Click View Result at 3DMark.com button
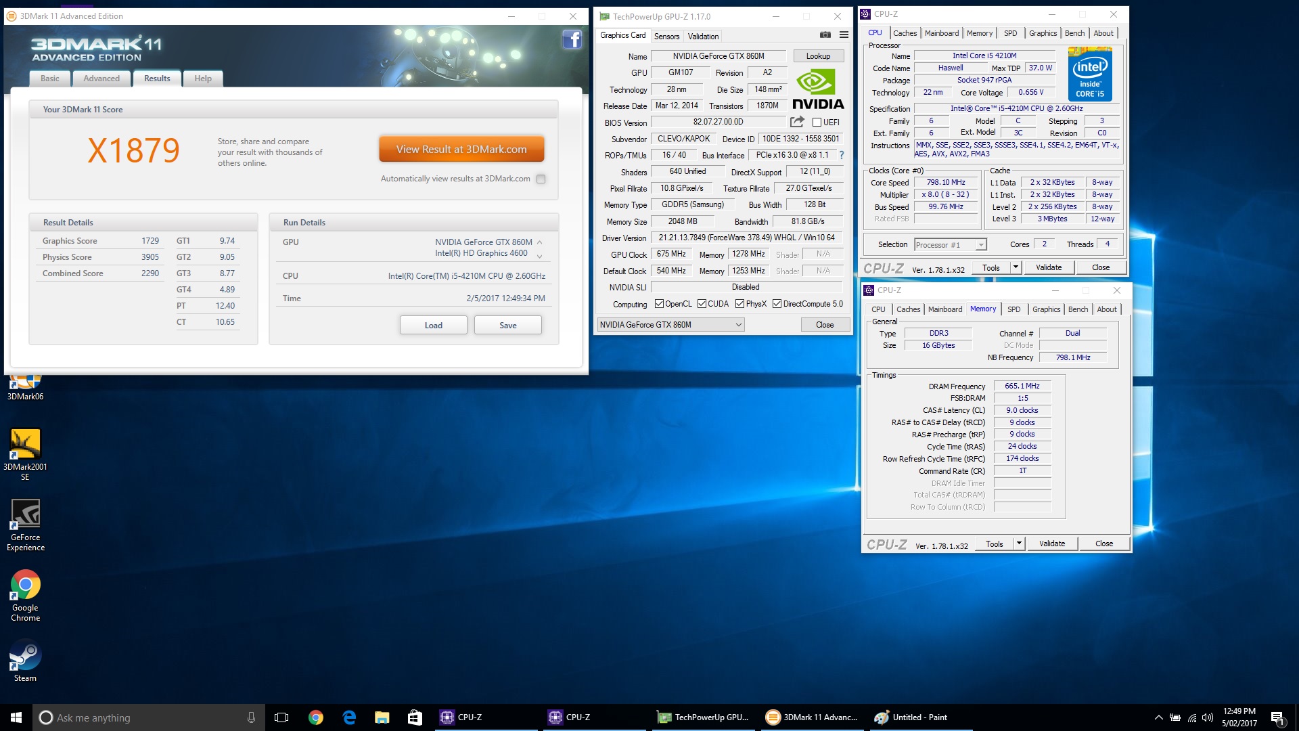 coord(461,150)
